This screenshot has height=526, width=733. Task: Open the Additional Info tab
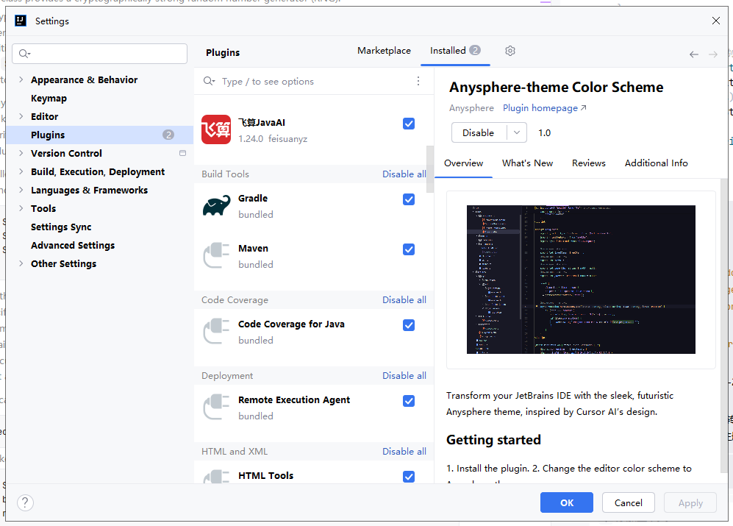coord(656,163)
